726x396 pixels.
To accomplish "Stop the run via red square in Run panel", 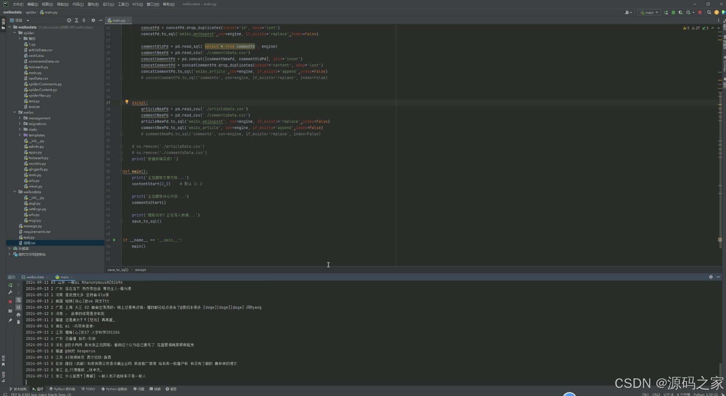I will click(x=10, y=301).
